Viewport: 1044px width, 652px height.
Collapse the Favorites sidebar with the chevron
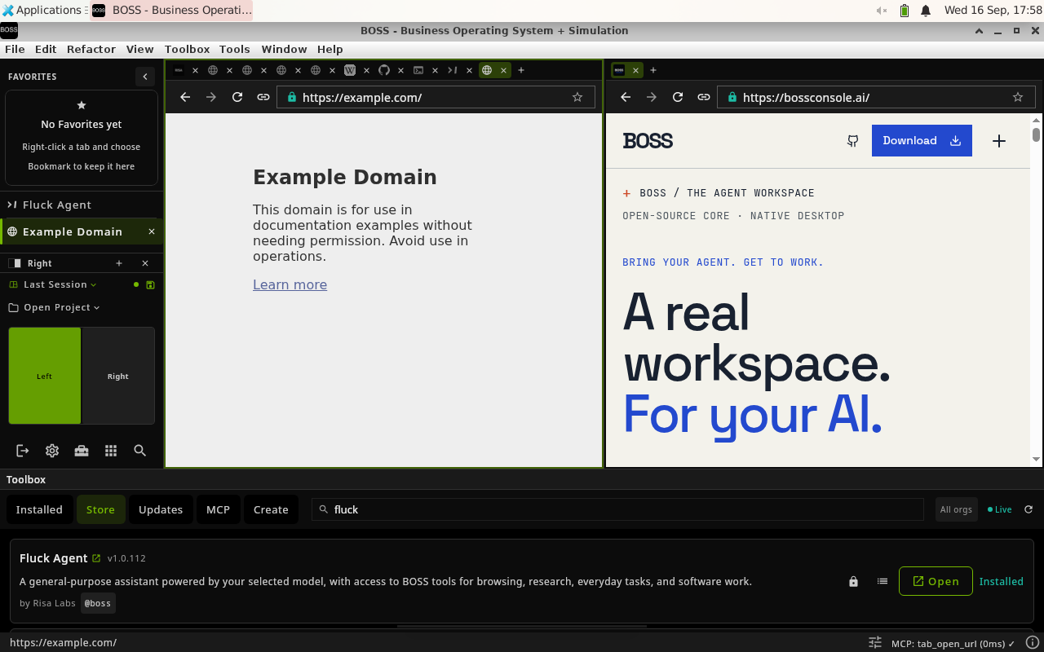point(145,77)
